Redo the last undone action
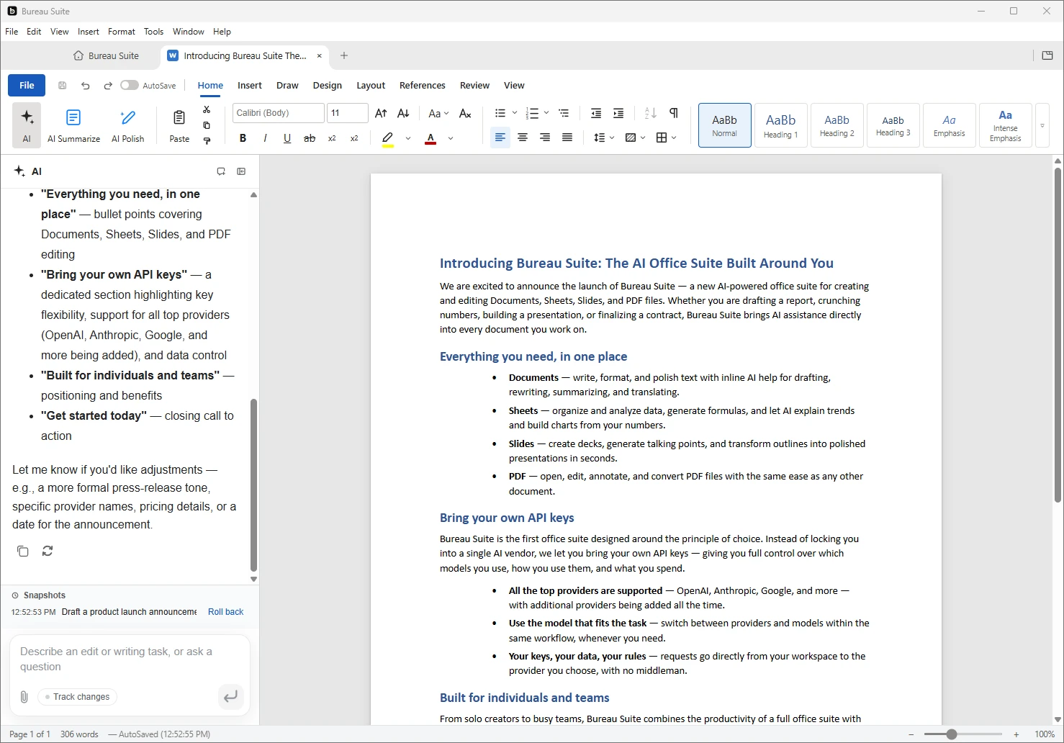Image resolution: width=1064 pixels, height=743 pixels. click(108, 85)
